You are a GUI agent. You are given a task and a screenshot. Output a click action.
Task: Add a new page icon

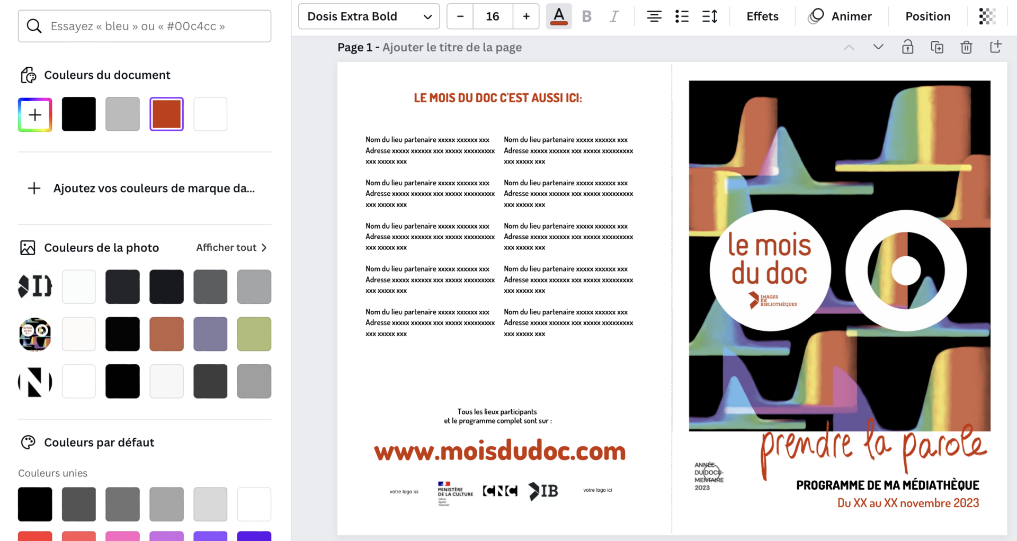click(x=996, y=47)
